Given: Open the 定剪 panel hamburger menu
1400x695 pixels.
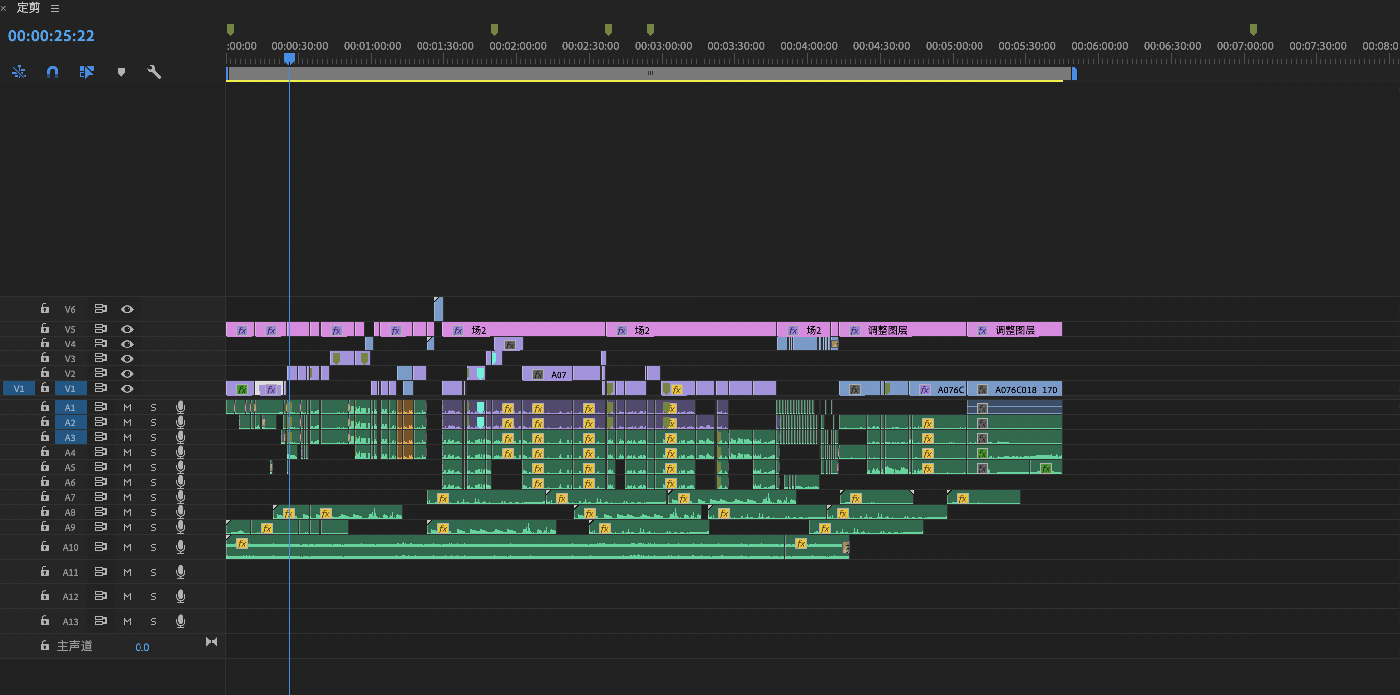Looking at the screenshot, I should pos(55,8).
